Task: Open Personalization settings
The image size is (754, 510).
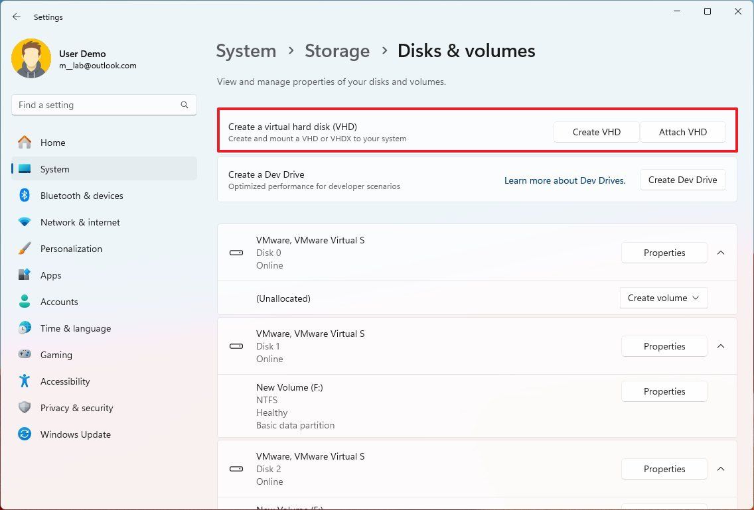Action: (x=71, y=249)
